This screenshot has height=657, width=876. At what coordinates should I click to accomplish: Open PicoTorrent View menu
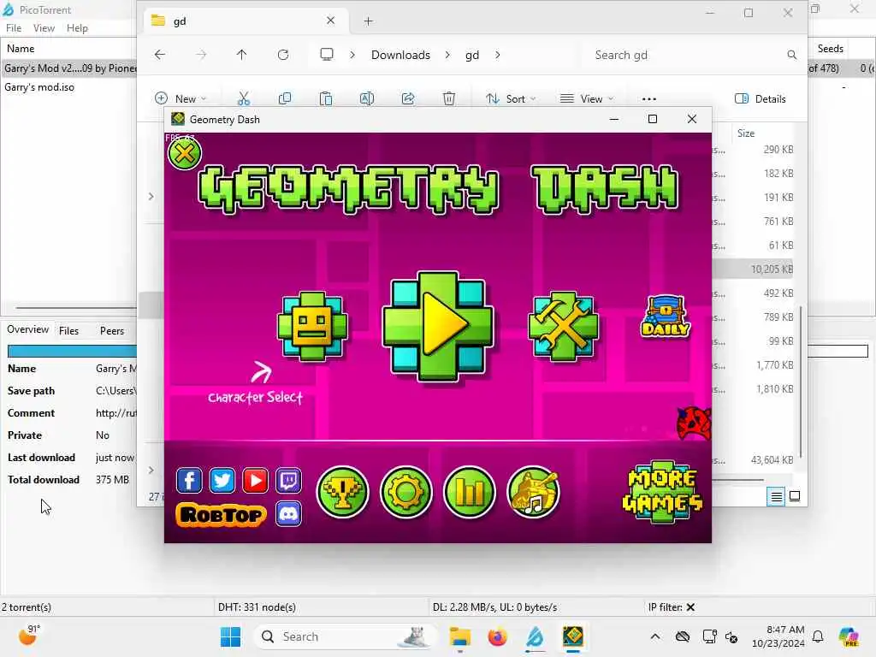[44, 28]
